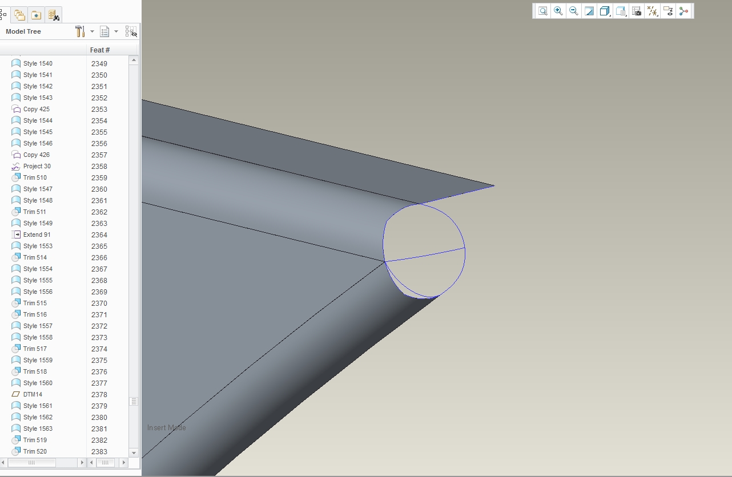Expand the arrow beside the Show list icon

[116, 31]
